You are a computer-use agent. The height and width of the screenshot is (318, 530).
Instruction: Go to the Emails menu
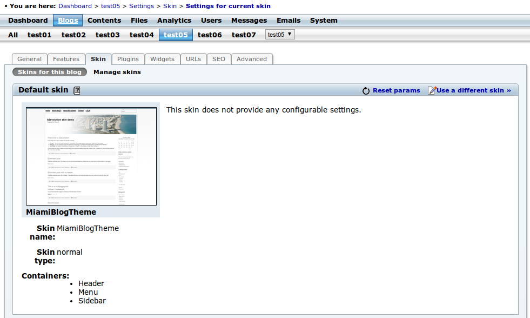[289, 21]
